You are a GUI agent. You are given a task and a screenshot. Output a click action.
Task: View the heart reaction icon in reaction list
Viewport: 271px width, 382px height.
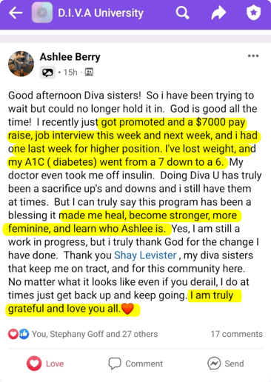(x=13, y=334)
